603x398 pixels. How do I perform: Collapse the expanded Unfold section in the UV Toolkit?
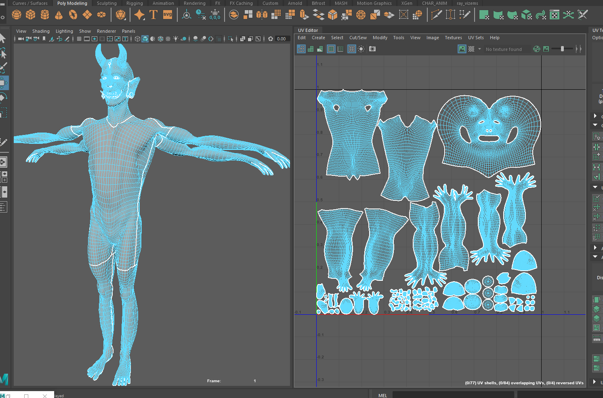595,187
